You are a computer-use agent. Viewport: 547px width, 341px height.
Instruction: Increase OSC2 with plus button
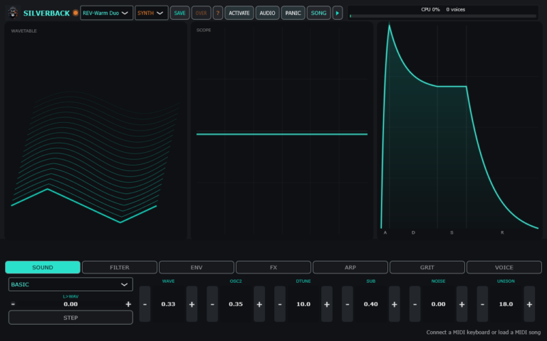tap(259, 304)
